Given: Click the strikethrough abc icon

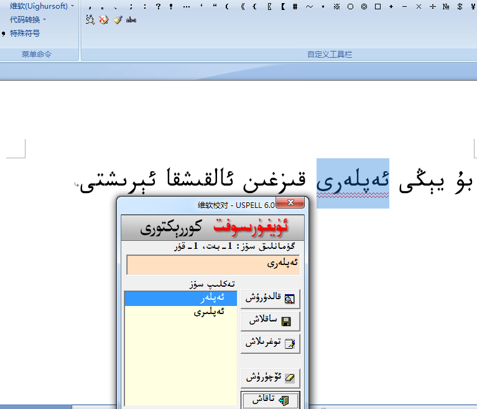Looking at the screenshot, I should (x=131, y=20).
